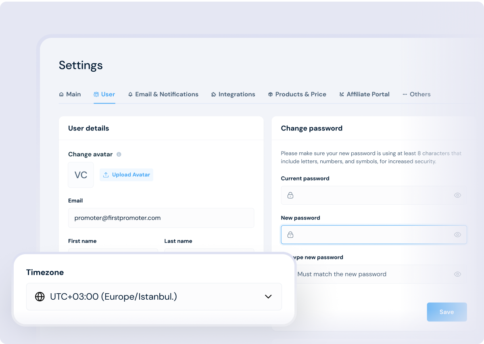This screenshot has width=484, height=344.
Task: Switch to Email & Notifications tab
Action: tap(163, 94)
